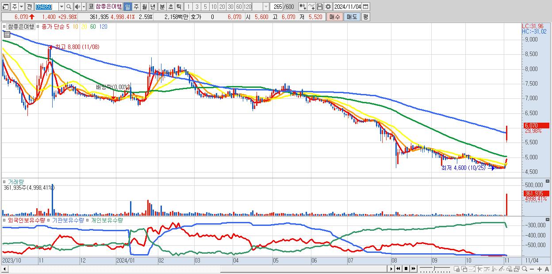This screenshot has height=274, width=552.
Task: Open the custom interval dropdown arrow
Action: pyautogui.click(x=266, y=7)
